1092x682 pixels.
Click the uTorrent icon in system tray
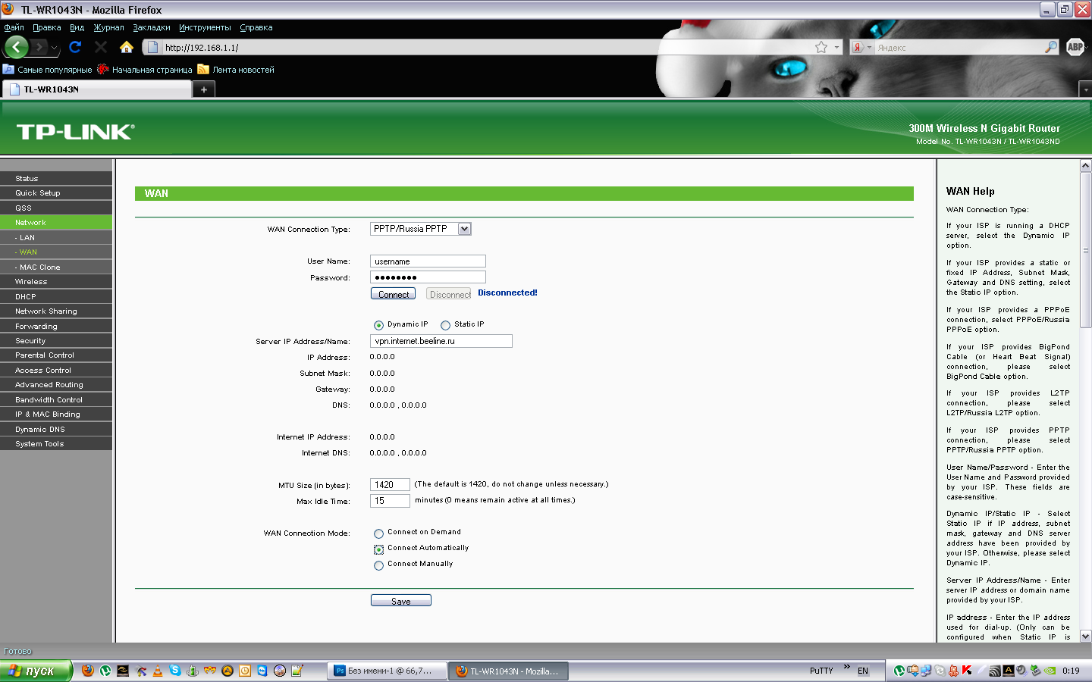[x=899, y=671]
